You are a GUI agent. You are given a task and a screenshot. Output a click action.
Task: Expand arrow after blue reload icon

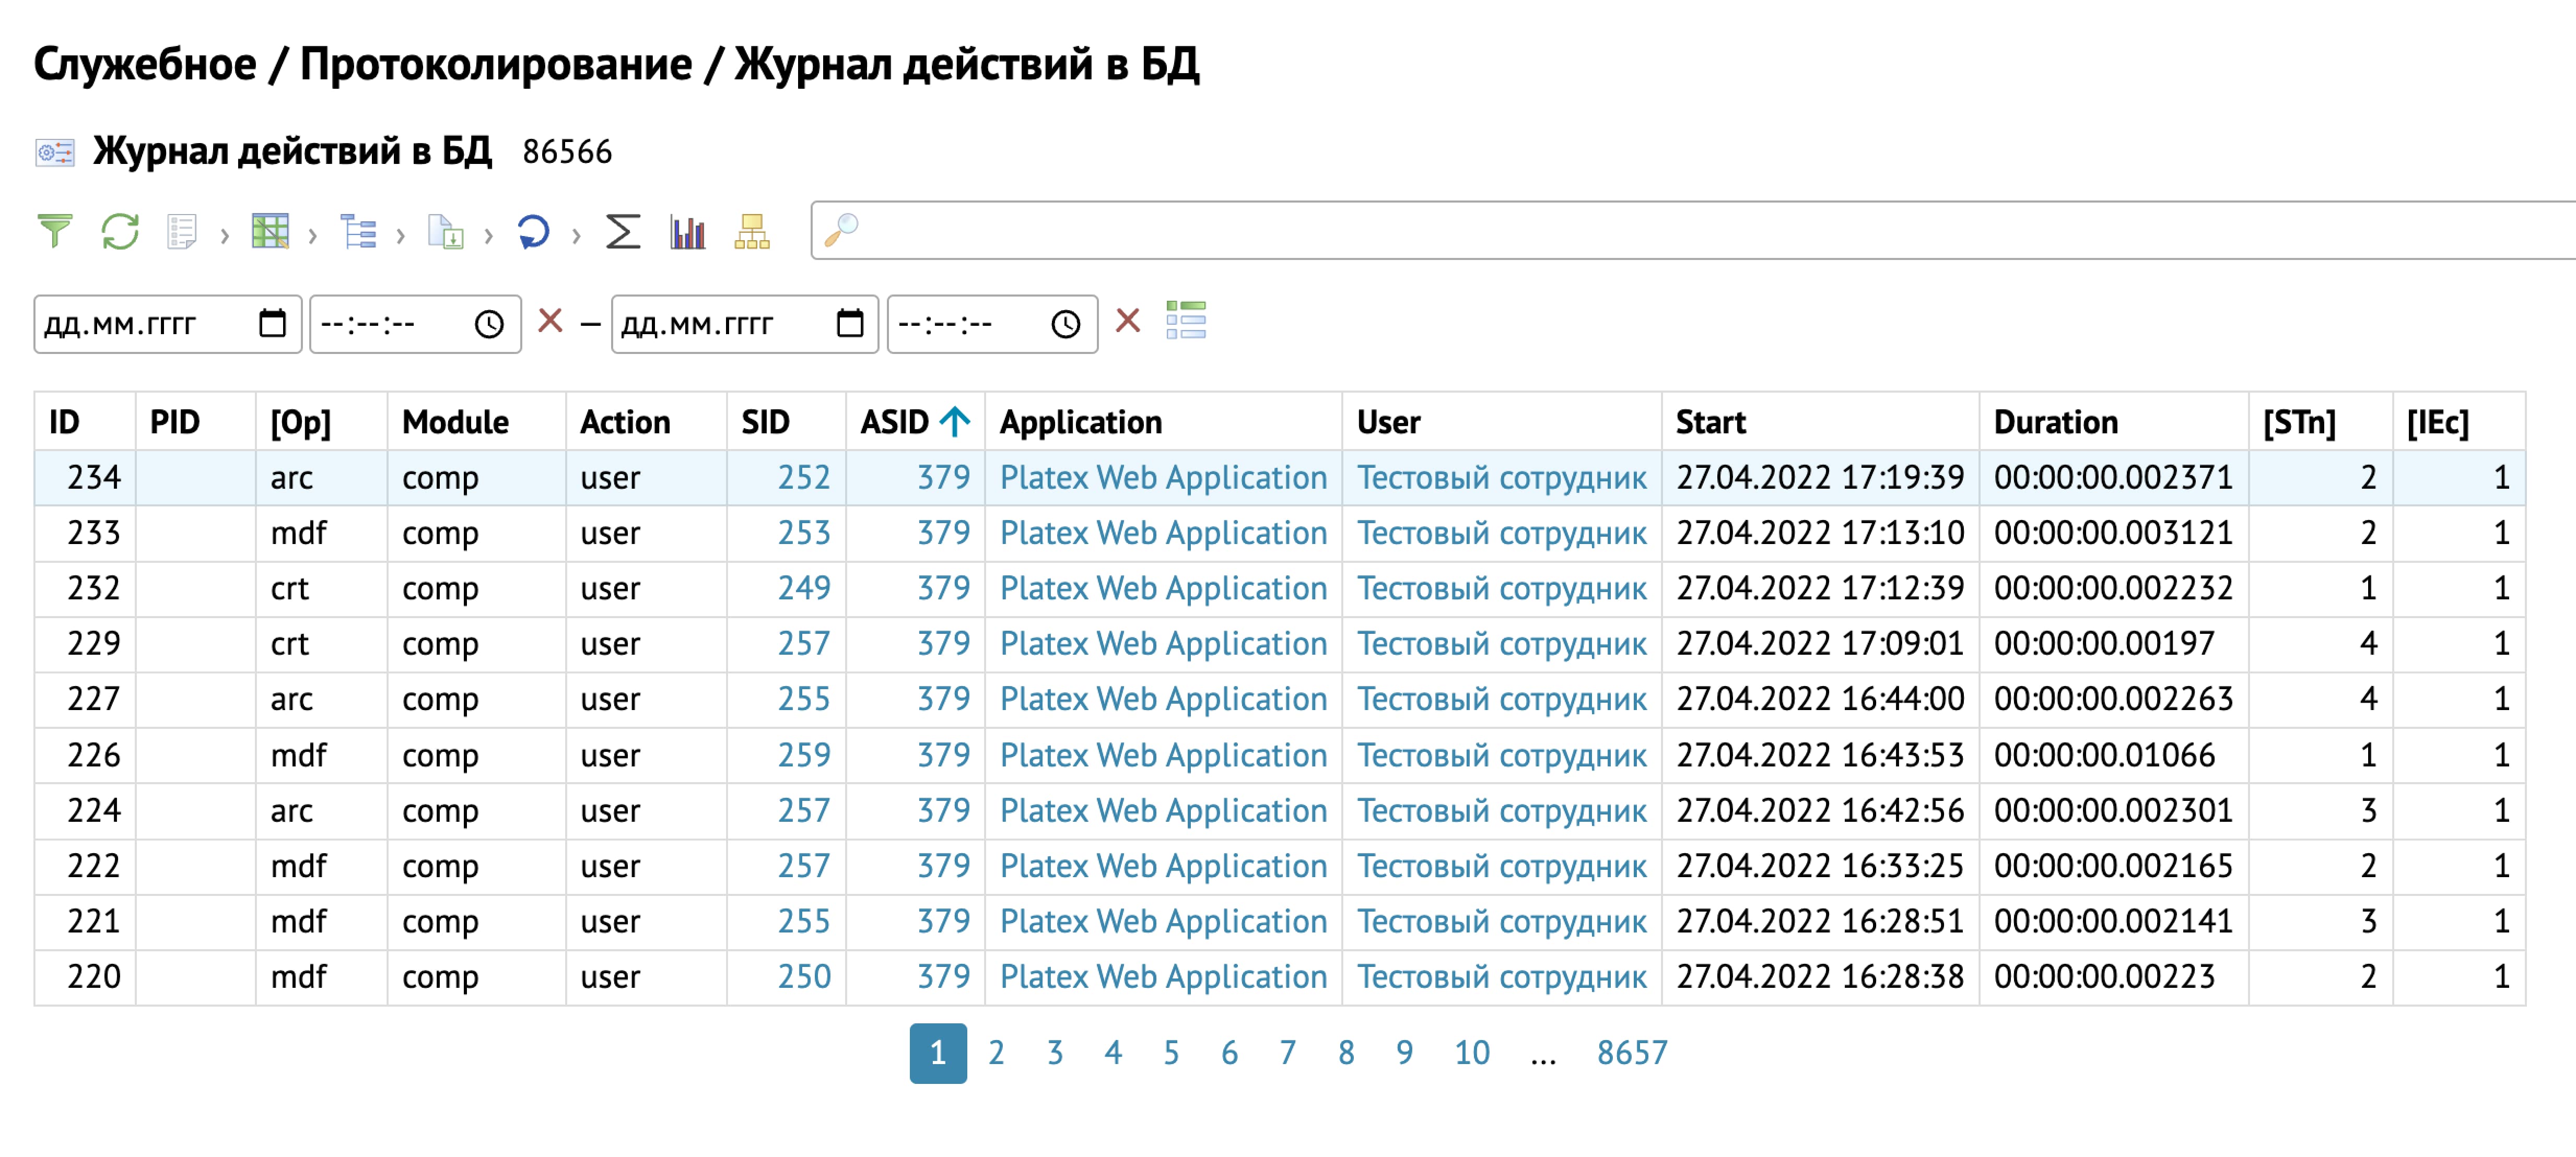577,236
